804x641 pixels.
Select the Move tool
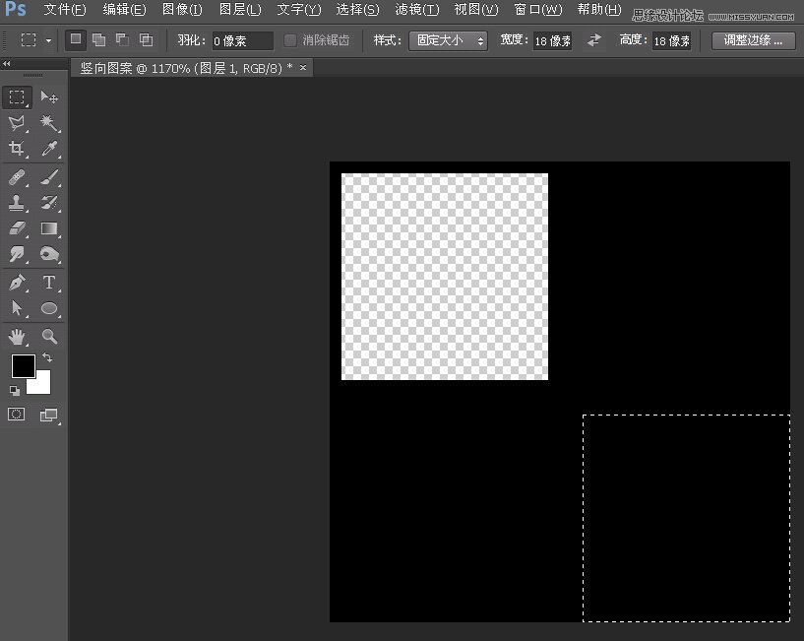(49, 96)
